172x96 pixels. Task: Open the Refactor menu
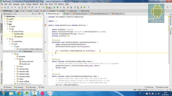pyautogui.click(x=35, y=4)
